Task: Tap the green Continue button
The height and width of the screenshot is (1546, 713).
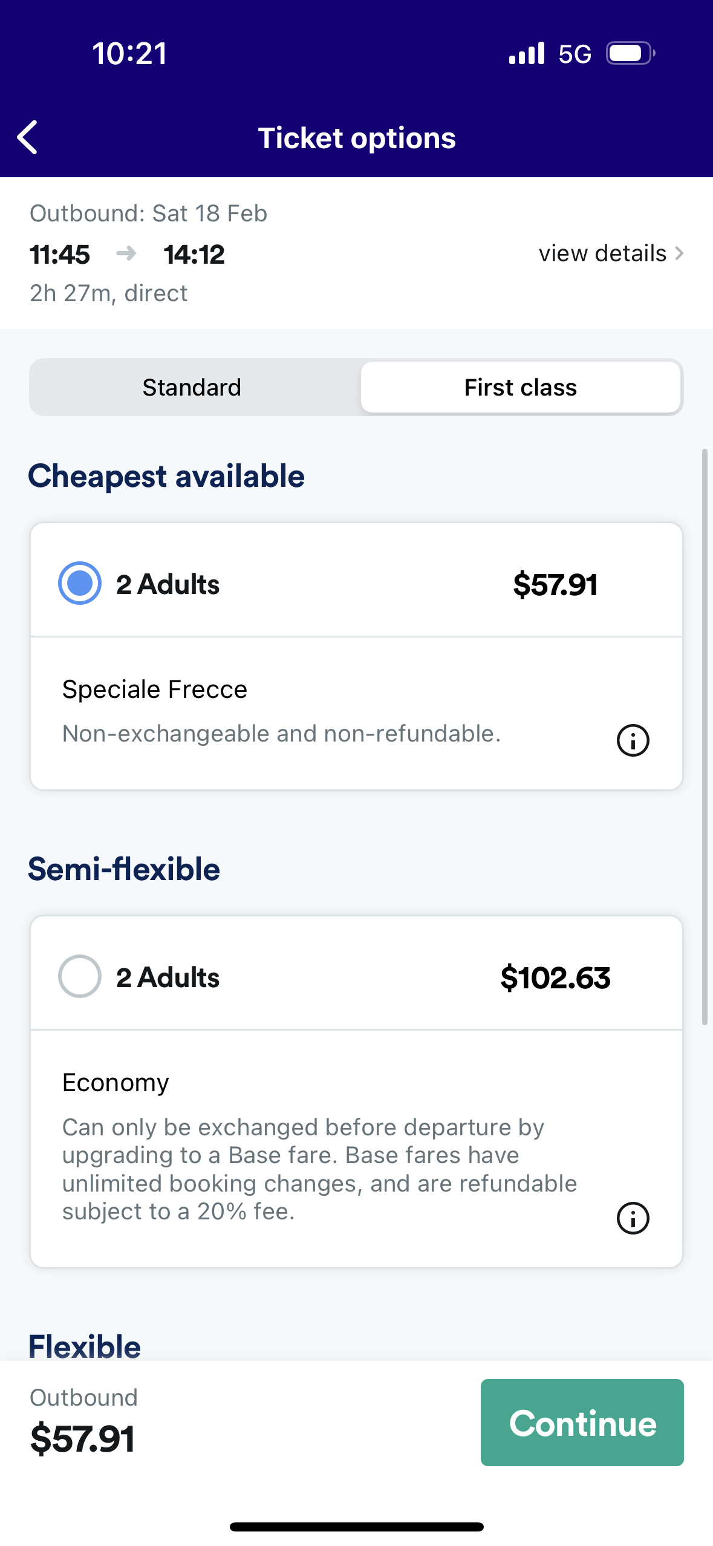Action: [582, 1423]
